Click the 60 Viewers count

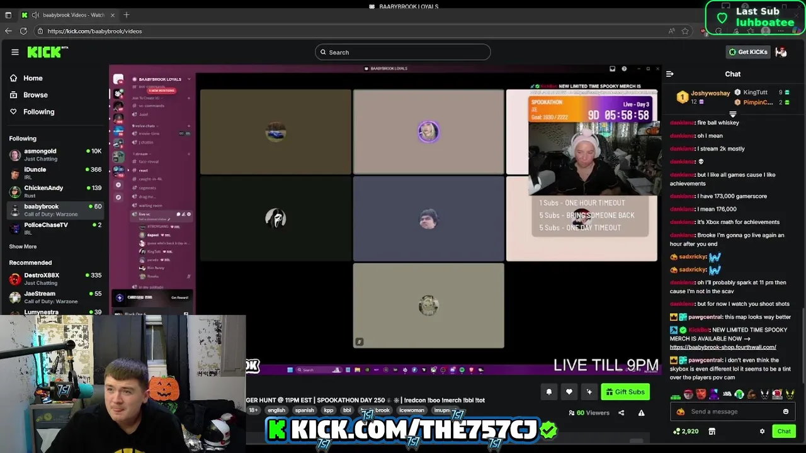(589, 413)
